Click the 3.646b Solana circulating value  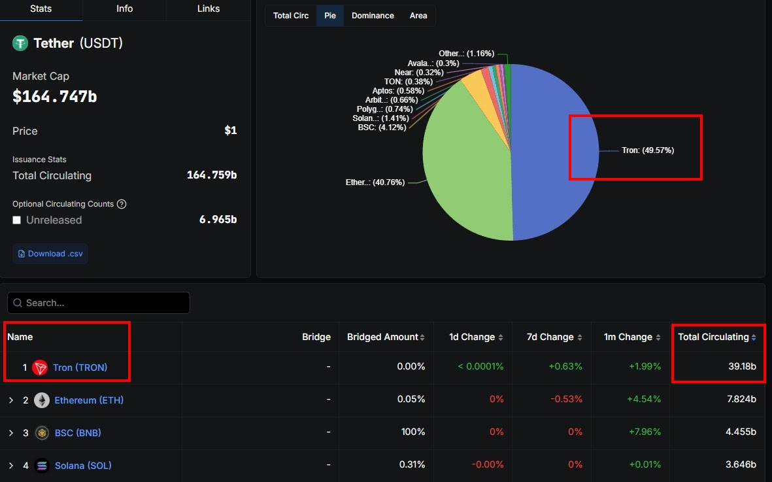pos(741,464)
